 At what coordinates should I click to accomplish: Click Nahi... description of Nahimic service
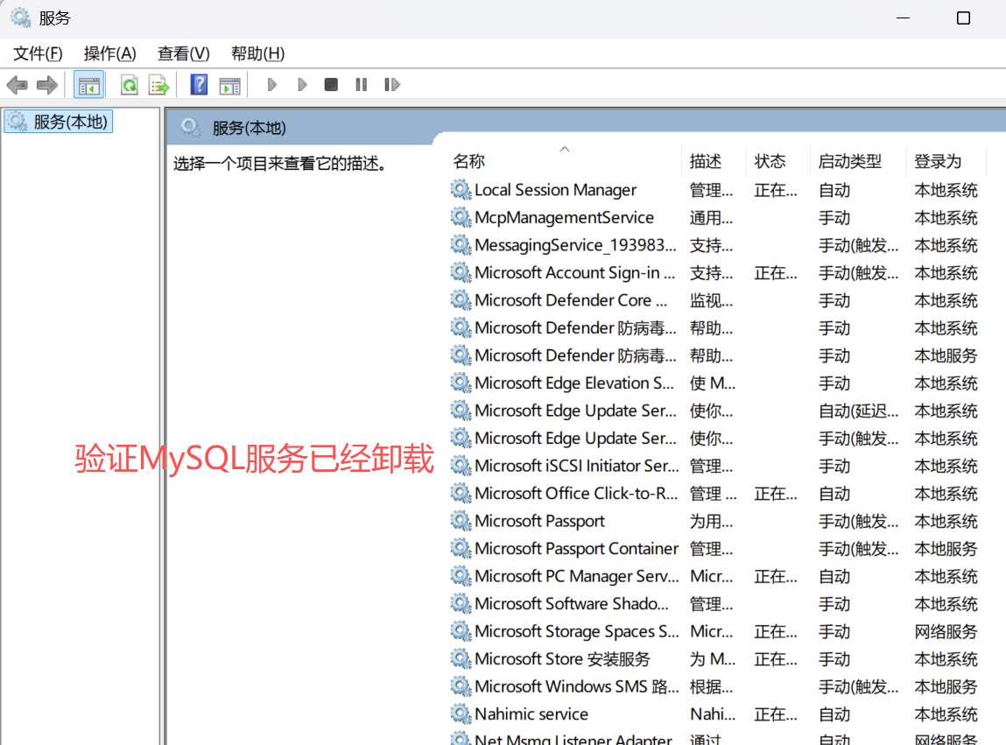(713, 714)
